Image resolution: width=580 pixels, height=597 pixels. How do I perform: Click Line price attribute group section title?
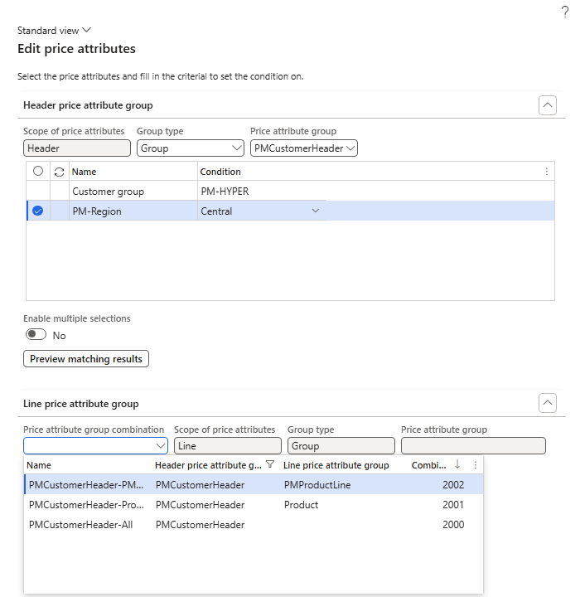click(x=81, y=404)
